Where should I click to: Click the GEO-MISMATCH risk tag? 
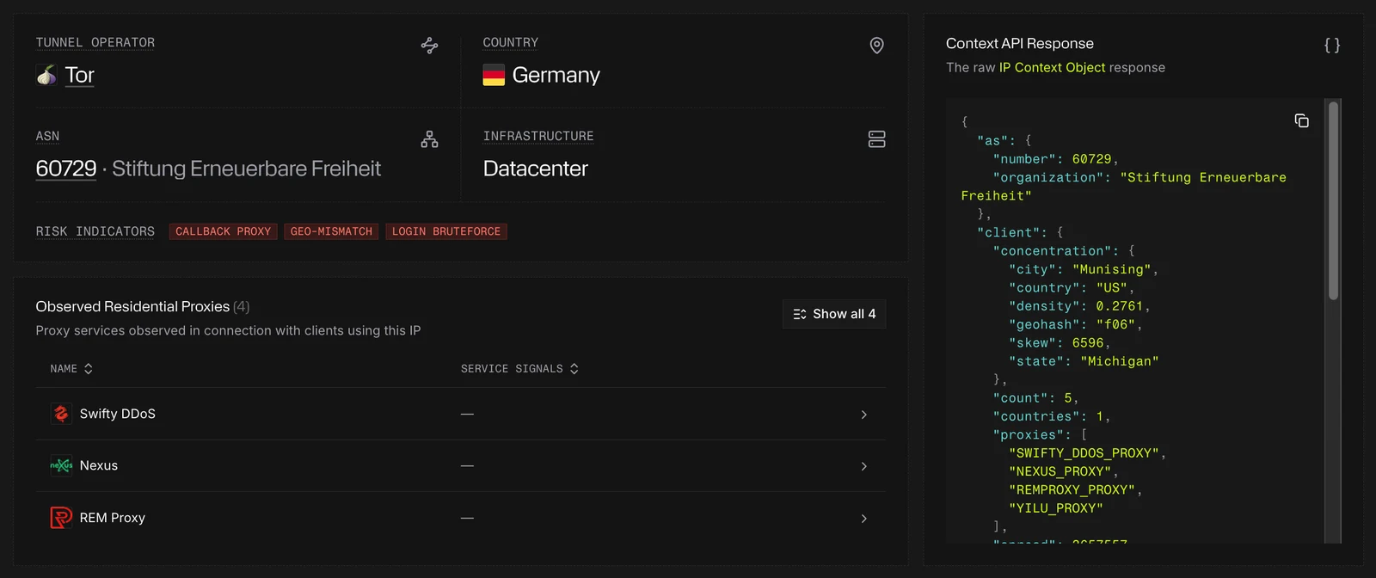[x=331, y=231]
